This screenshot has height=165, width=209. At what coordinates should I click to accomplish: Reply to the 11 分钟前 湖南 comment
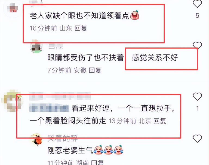(97, 163)
